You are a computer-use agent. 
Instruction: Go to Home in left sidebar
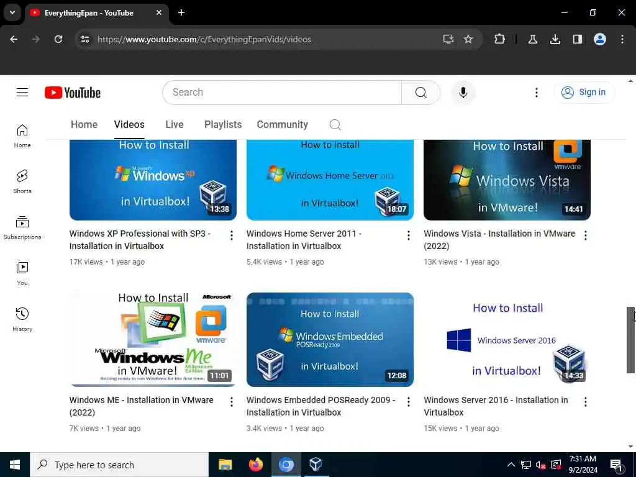(x=22, y=136)
